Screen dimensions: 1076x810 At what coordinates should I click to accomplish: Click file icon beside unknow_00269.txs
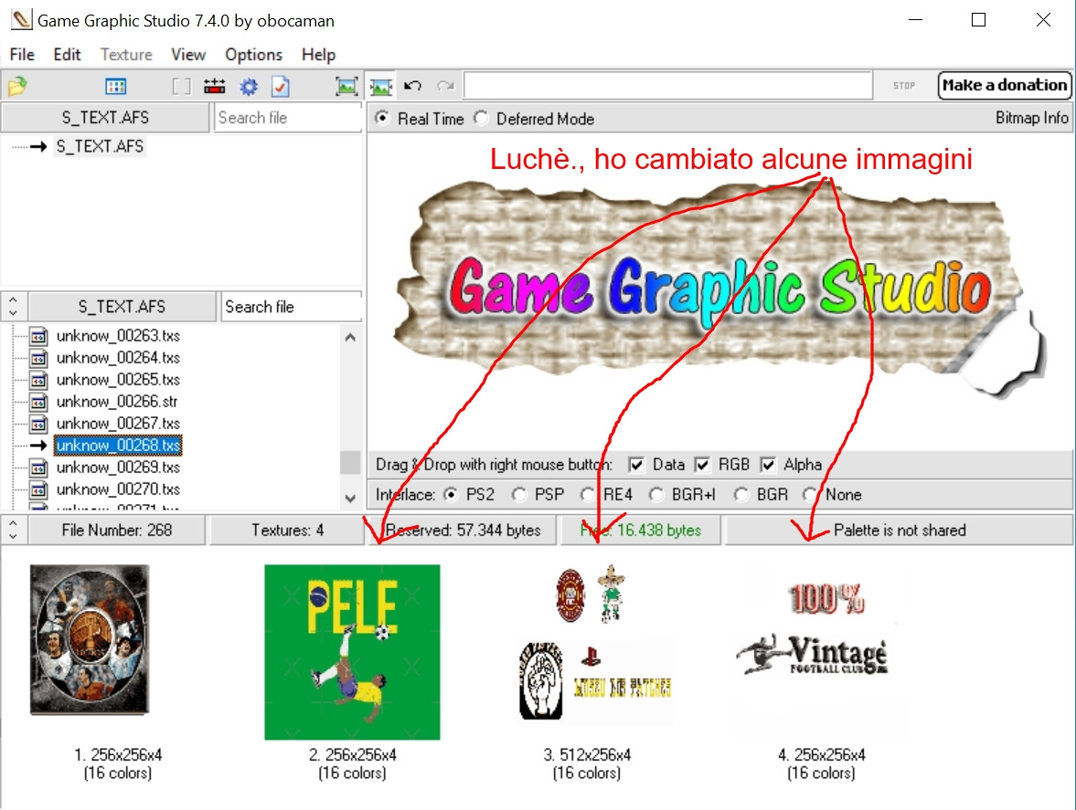coord(39,468)
